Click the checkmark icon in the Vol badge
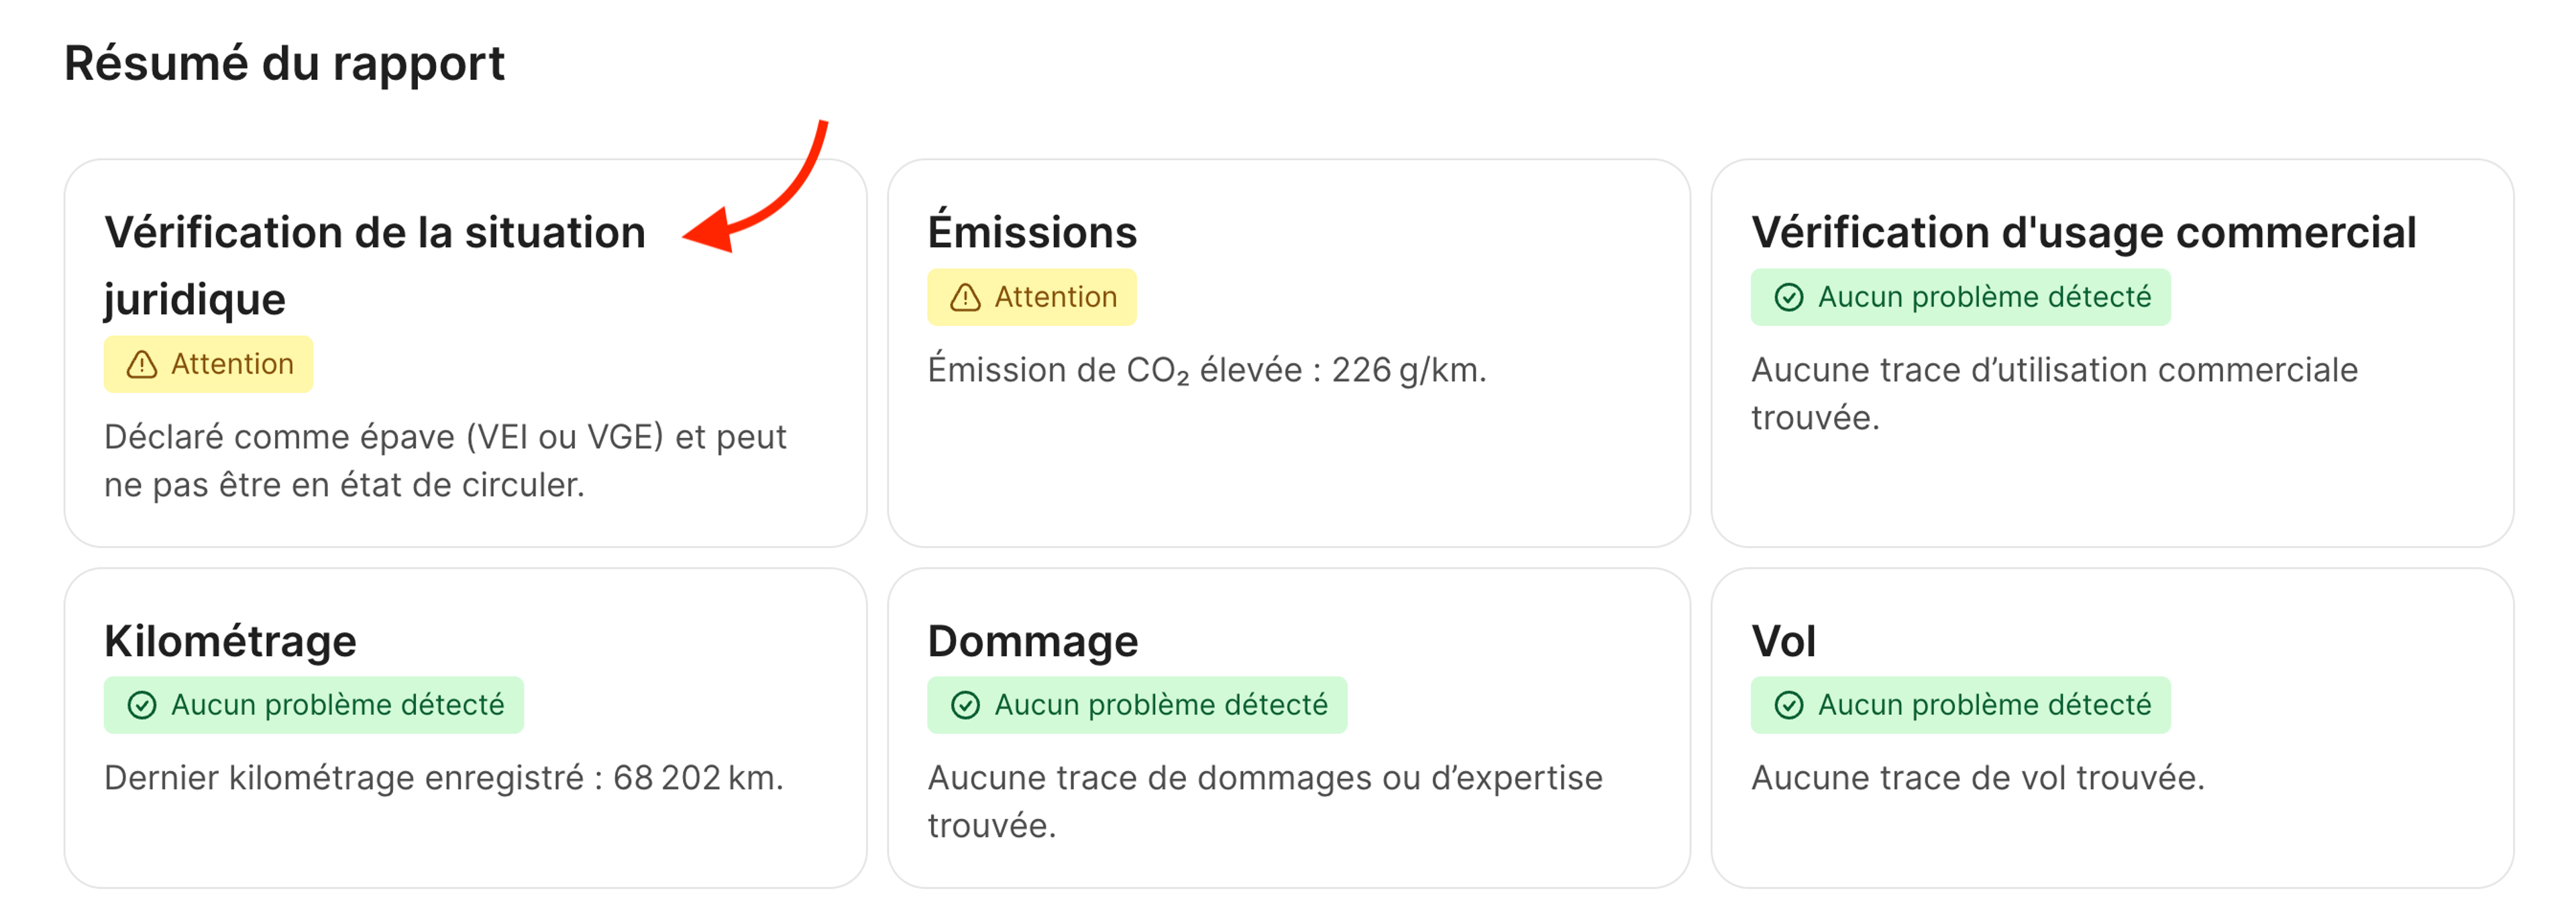 coord(1789,704)
